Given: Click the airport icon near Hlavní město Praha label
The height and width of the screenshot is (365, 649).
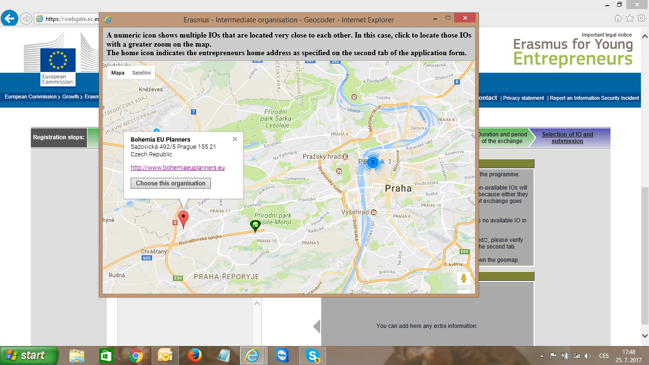Looking at the screenshot, I should point(156,130).
